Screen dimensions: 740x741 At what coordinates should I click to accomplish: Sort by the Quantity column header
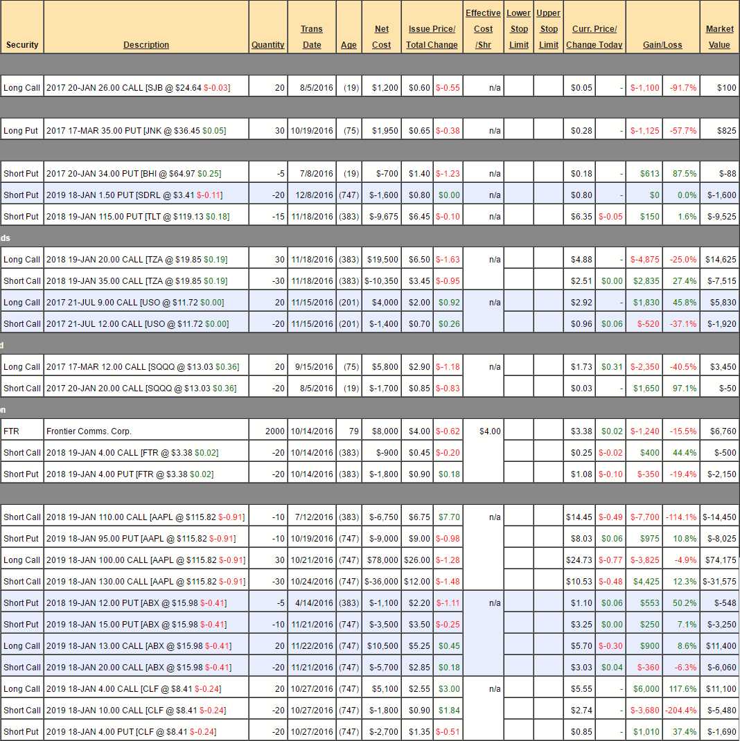pyautogui.click(x=267, y=45)
